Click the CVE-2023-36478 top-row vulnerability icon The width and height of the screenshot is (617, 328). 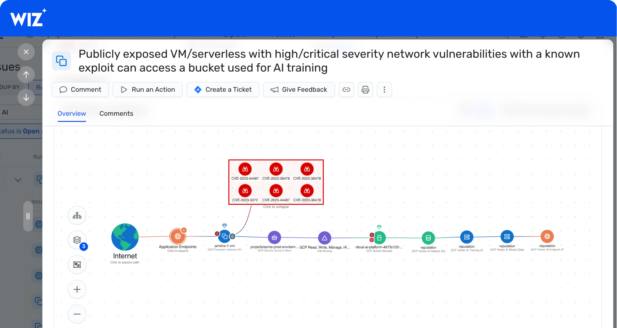tap(276, 169)
